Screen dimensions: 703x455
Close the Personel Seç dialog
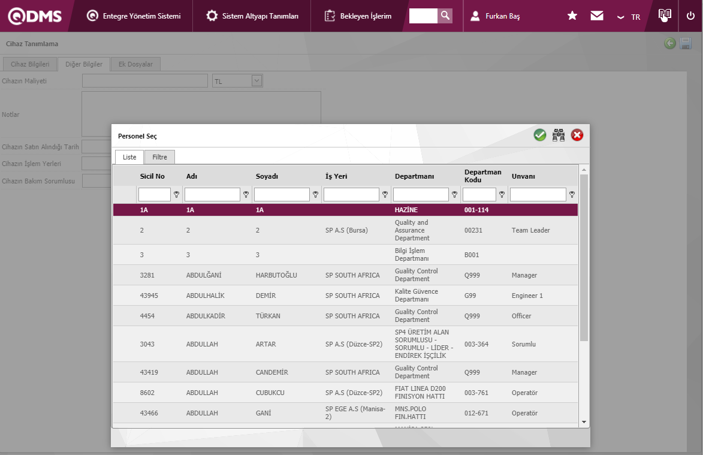click(577, 135)
